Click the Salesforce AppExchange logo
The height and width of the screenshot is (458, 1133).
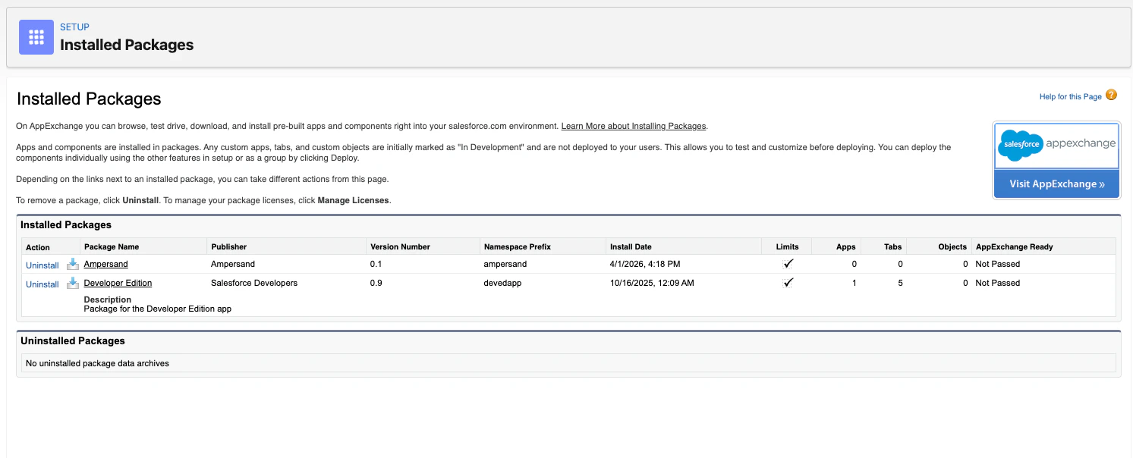(1056, 146)
